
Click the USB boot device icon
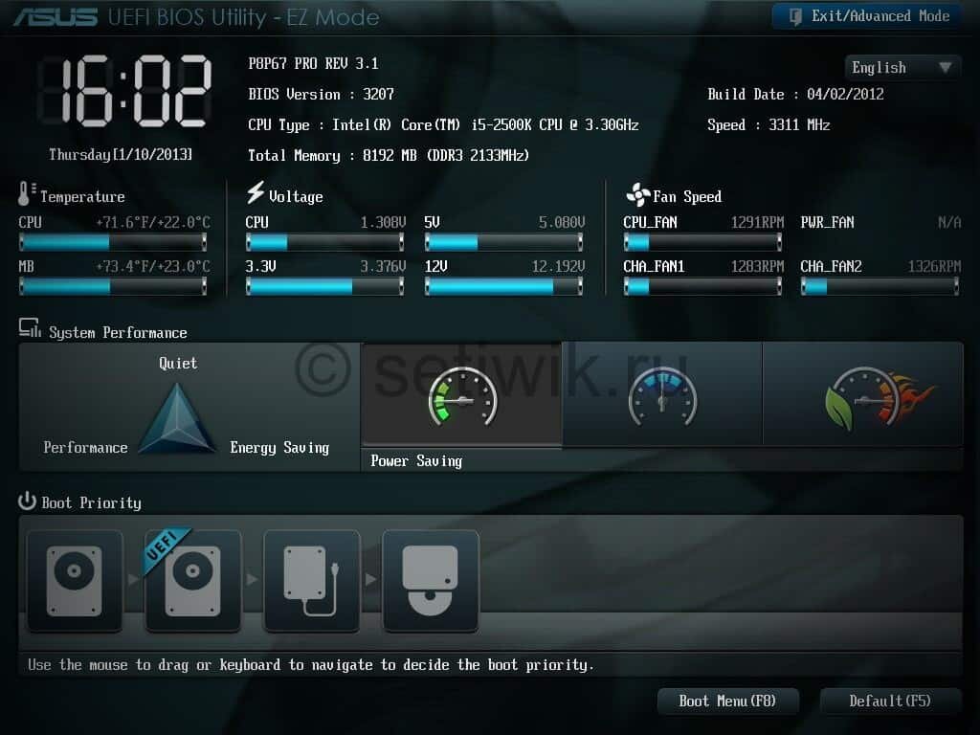(311, 579)
